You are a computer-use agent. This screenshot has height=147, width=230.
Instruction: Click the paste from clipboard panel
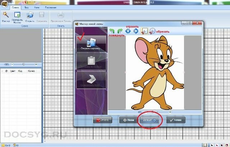pos(91,61)
